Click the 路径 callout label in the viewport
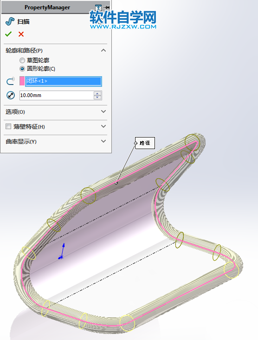The height and width of the screenshot is (340, 258). coord(145,143)
